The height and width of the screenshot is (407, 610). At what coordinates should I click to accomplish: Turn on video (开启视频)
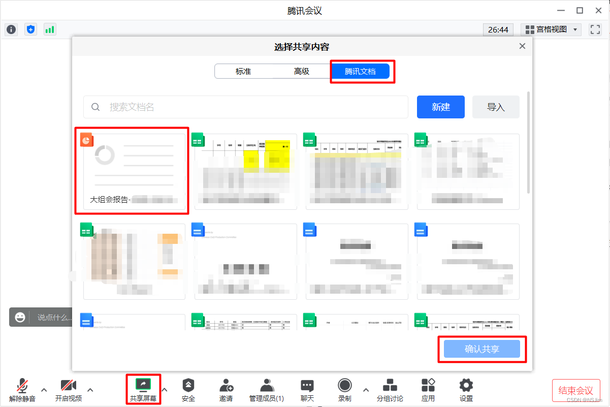point(69,390)
